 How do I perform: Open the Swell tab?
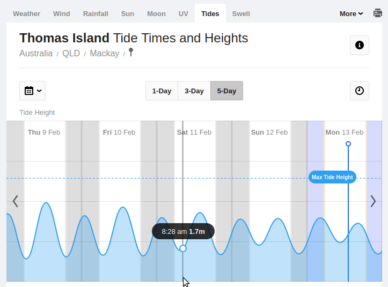tap(241, 14)
